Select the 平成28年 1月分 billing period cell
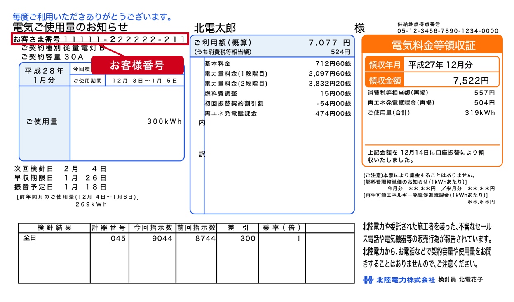This screenshot has width=514, height=302. coord(45,75)
